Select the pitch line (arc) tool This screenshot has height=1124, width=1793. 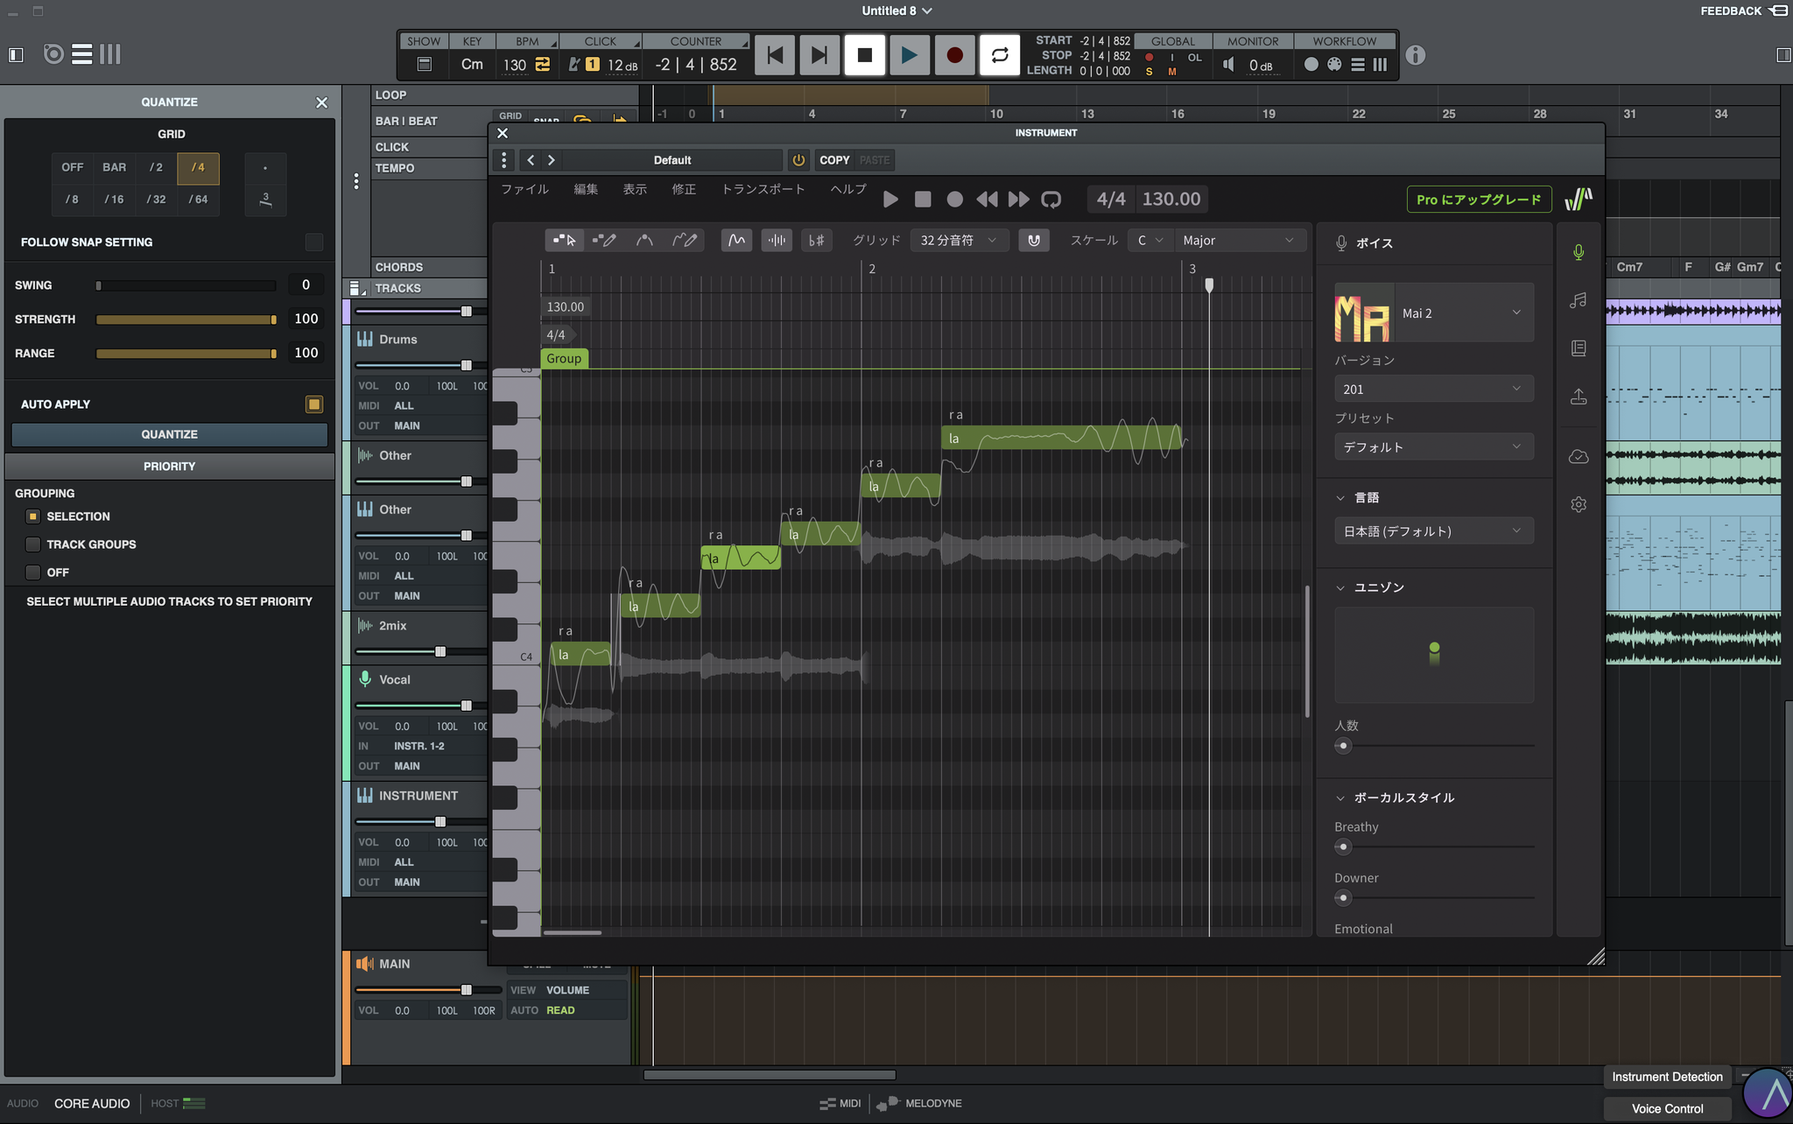[x=644, y=240]
